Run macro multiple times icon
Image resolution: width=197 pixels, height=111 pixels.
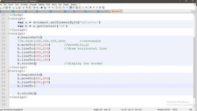pos(100,7)
